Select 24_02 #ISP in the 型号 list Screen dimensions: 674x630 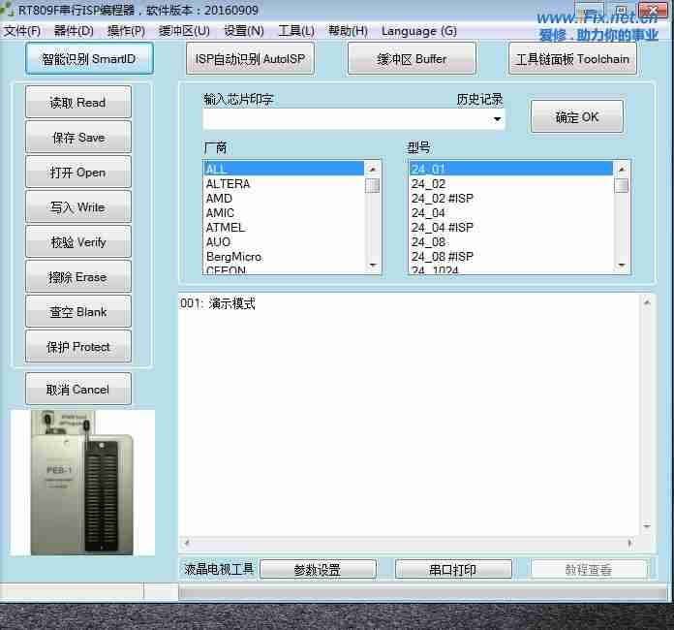(x=443, y=199)
